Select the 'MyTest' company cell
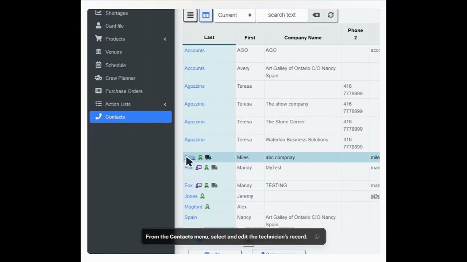This screenshot has height=262, width=467. tap(303, 171)
